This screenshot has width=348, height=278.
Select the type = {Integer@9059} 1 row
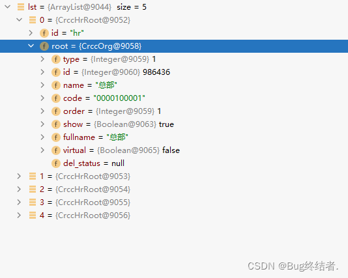pyautogui.click(x=174, y=59)
